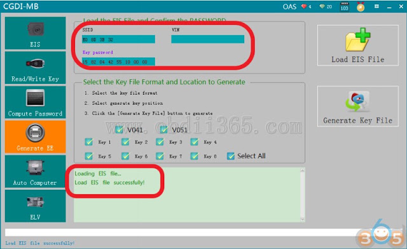Toggle the V051 format checkbox
The image size is (407, 249).
tap(164, 130)
